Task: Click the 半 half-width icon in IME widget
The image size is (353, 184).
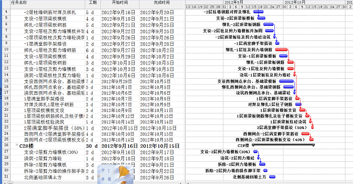Action: 103,179
